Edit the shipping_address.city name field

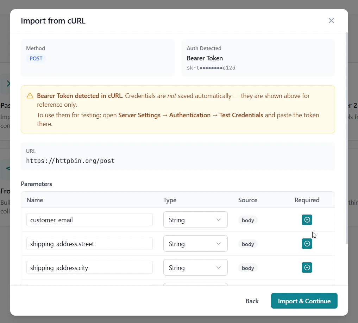pos(89,268)
